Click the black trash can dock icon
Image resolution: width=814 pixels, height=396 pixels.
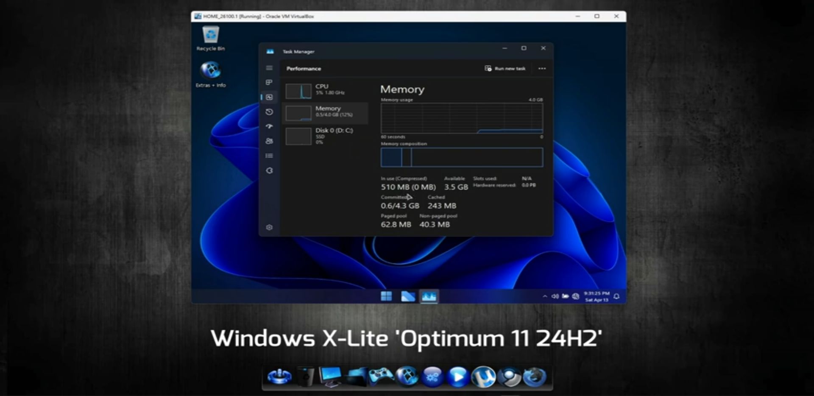pyautogui.click(x=306, y=376)
